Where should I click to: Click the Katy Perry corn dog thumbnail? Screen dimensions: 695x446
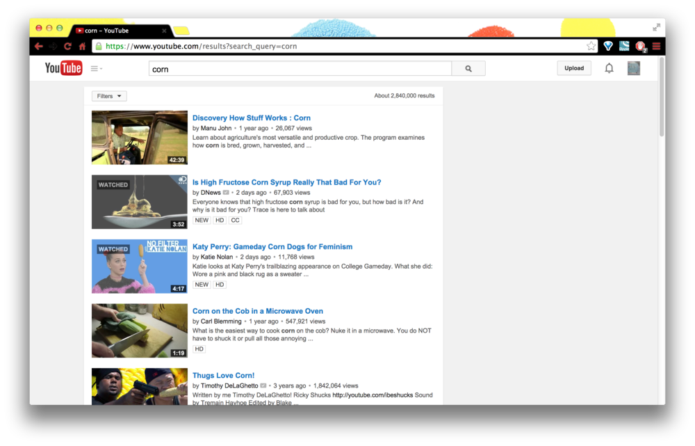(140, 266)
